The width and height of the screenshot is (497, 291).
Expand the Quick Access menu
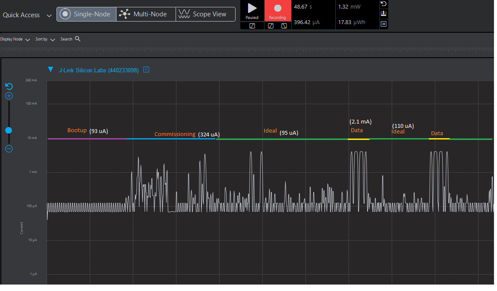click(x=49, y=15)
